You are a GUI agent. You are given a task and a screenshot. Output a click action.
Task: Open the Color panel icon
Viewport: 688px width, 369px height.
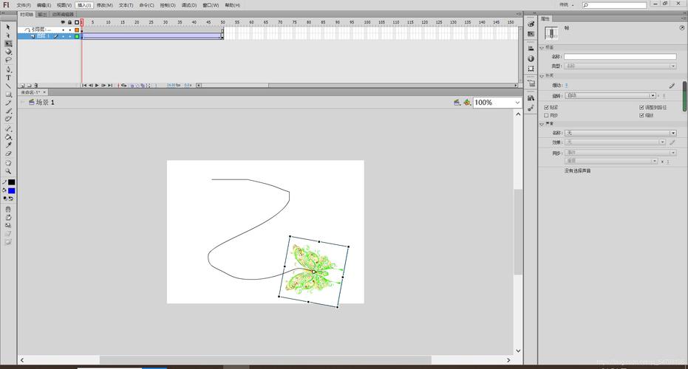[531, 24]
